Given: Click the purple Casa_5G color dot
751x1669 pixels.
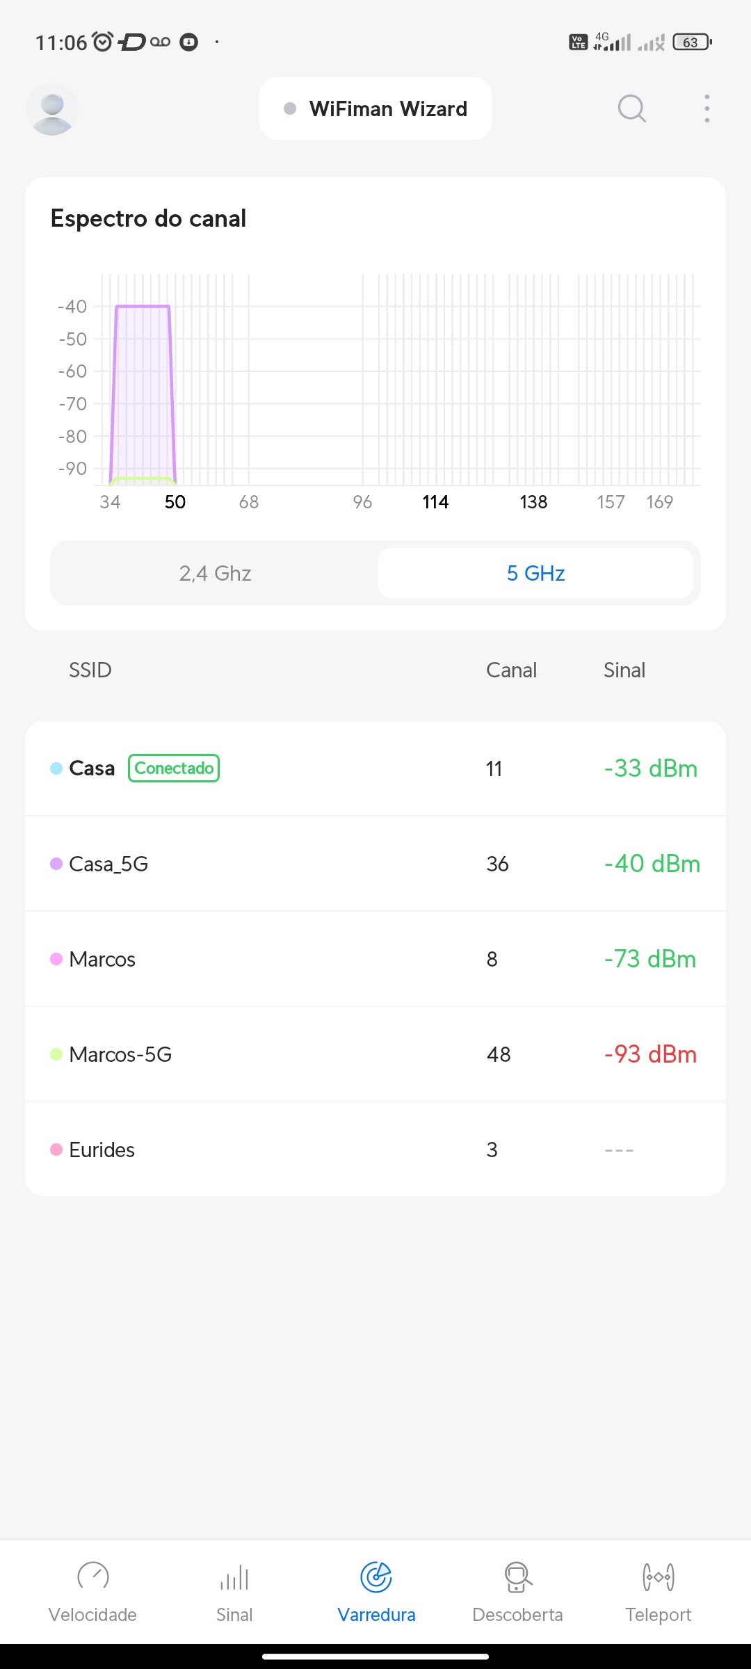Looking at the screenshot, I should point(56,864).
